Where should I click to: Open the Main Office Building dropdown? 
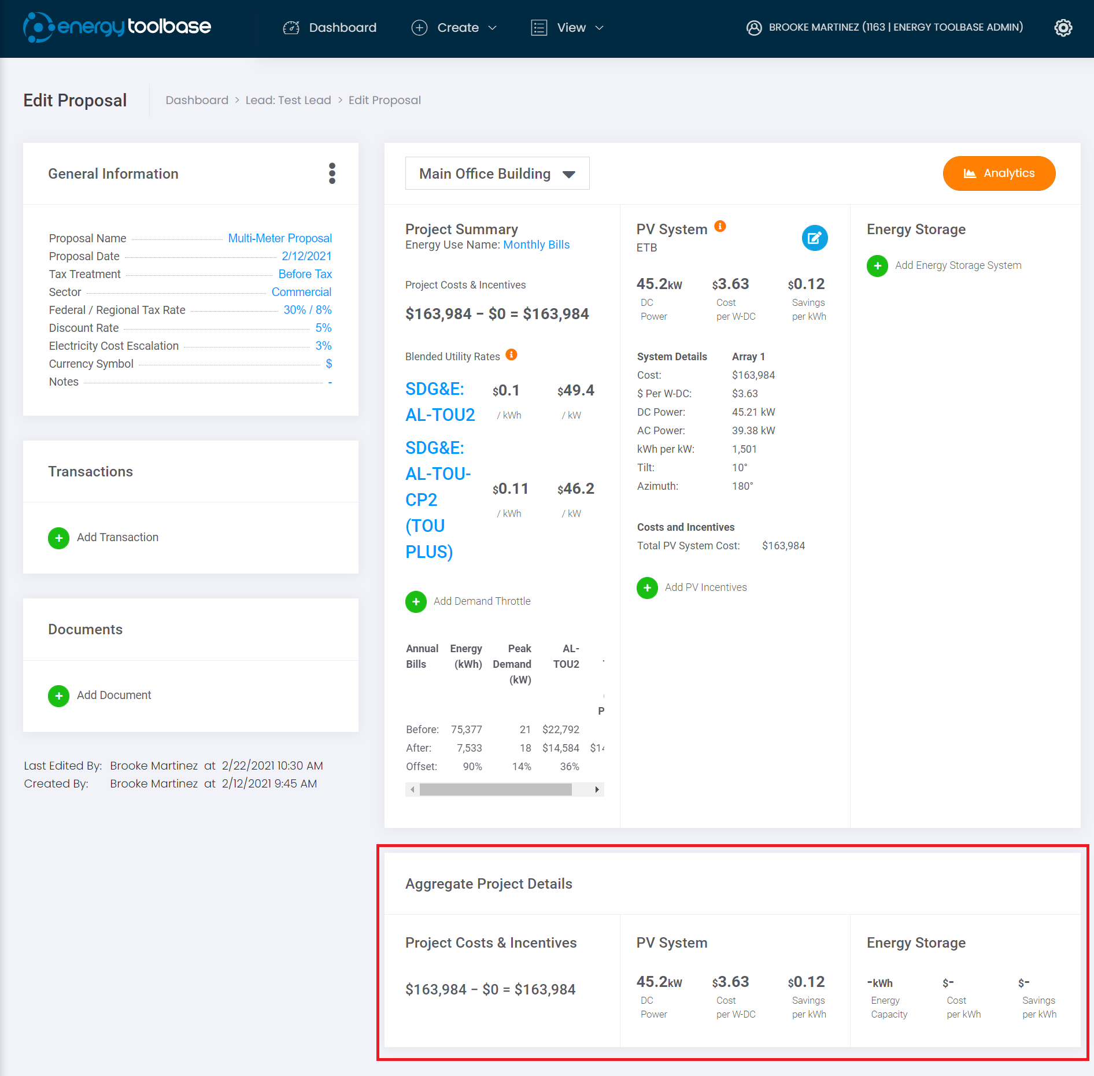[x=497, y=173]
